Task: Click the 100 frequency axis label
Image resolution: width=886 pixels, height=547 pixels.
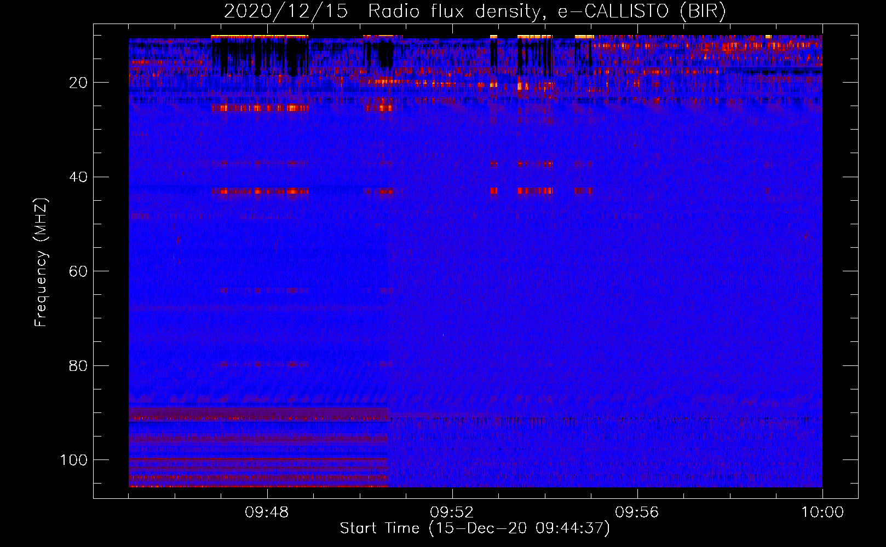Action: point(74,460)
